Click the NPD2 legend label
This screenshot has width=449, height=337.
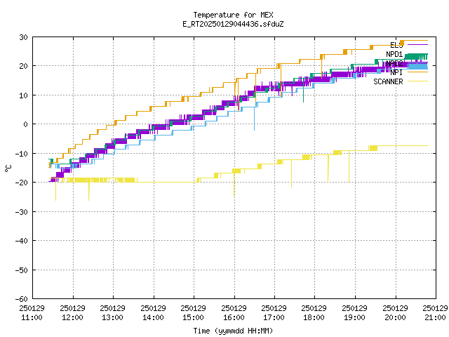(x=394, y=63)
